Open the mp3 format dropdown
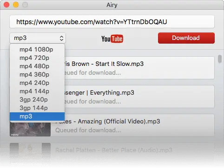The height and width of the screenshot is (168, 224). pyautogui.click(x=38, y=38)
